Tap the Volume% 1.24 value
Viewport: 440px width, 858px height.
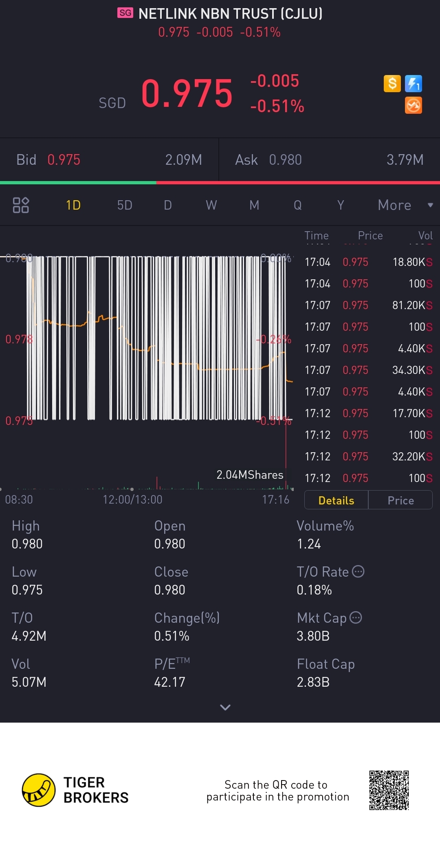pyautogui.click(x=309, y=544)
